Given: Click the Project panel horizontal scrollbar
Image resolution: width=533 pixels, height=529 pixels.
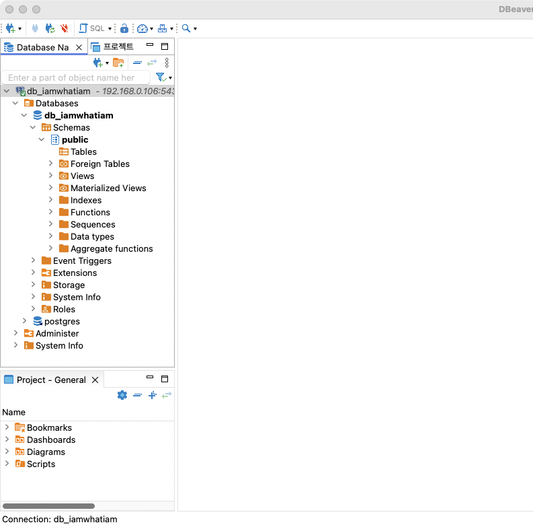Looking at the screenshot, I should (x=48, y=506).
